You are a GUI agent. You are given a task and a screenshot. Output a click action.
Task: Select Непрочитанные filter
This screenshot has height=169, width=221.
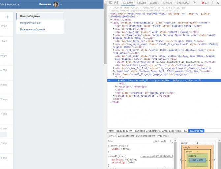[40, 23]
